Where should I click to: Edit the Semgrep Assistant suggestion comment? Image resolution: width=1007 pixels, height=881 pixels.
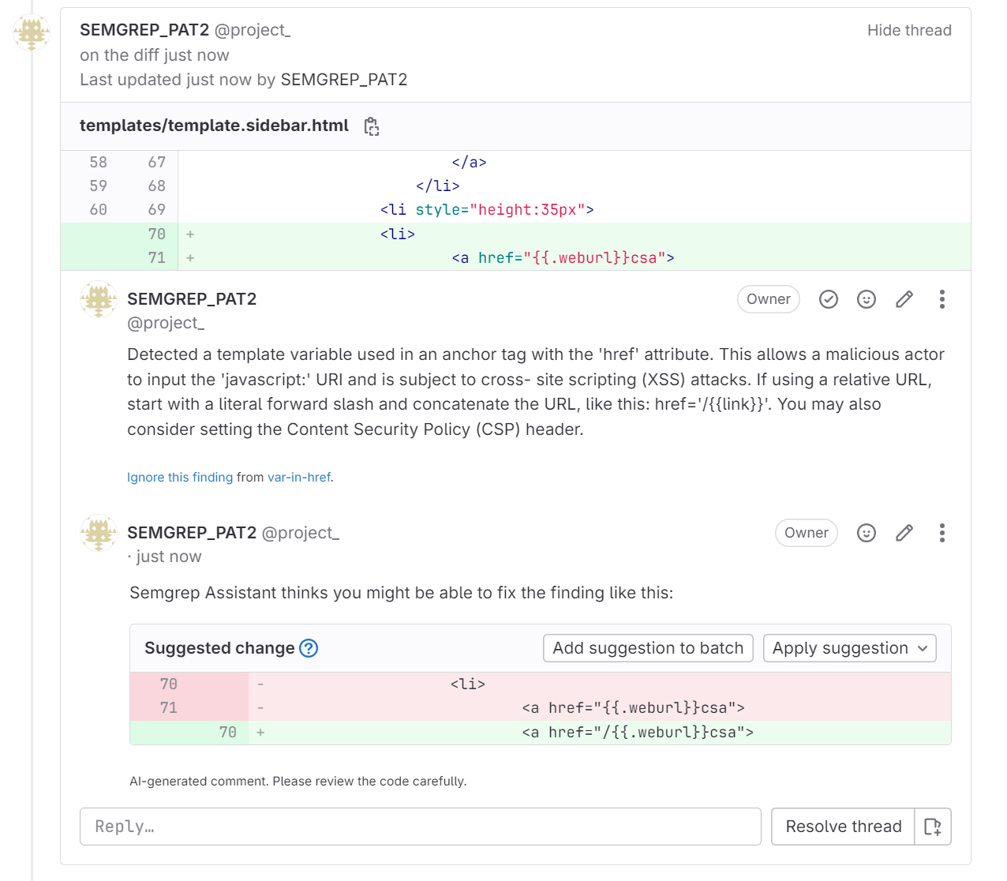pyautogui.click(x=904, y=533)
